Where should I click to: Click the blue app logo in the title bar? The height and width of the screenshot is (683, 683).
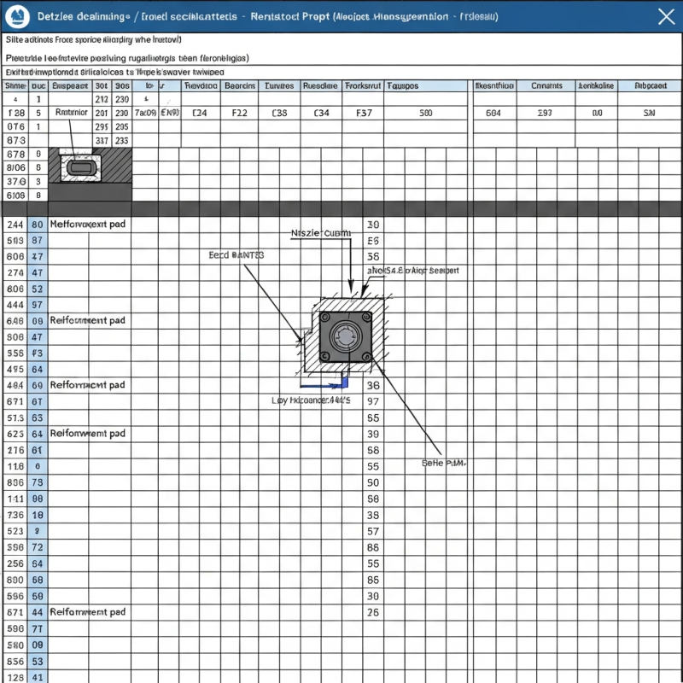click(x=17, y=15)
